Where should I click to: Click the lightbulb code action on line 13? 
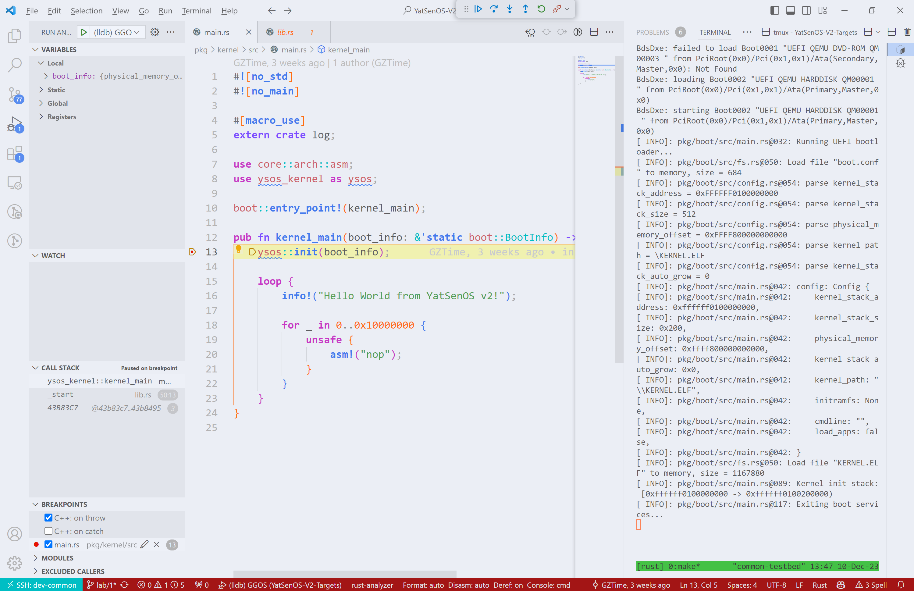(x=239, y=249)
